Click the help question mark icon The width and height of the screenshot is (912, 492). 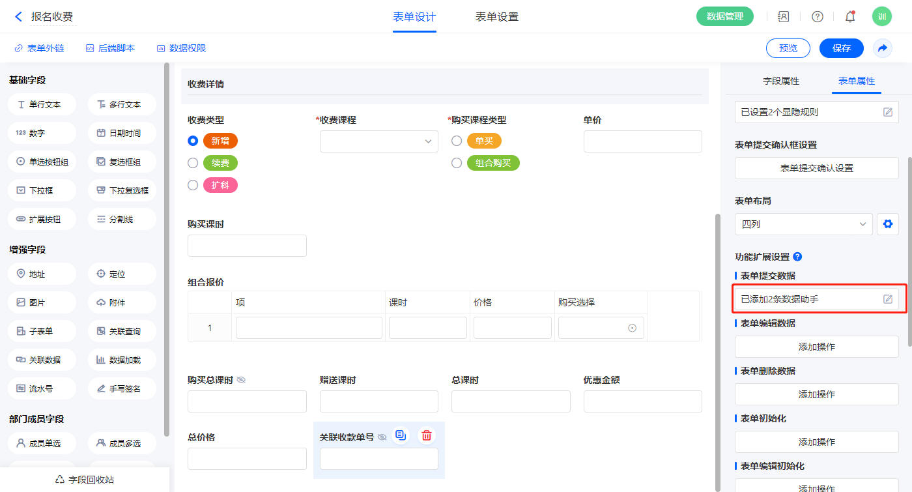tap(817, 17)
